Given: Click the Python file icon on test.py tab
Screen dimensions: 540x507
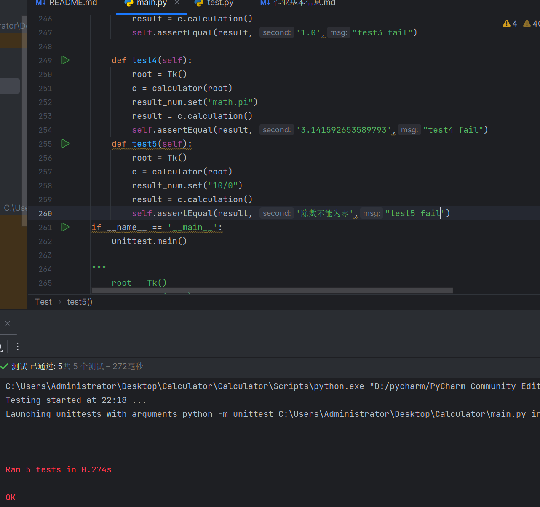Looking at the screenshot, I should pyautogui.click(x=199, y=3).
